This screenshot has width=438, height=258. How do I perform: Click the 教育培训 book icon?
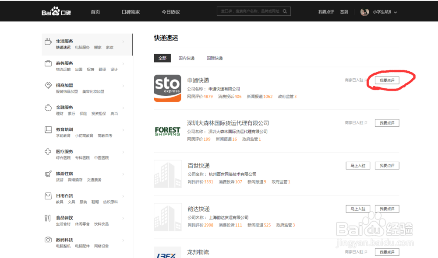(x=48, y=130)
